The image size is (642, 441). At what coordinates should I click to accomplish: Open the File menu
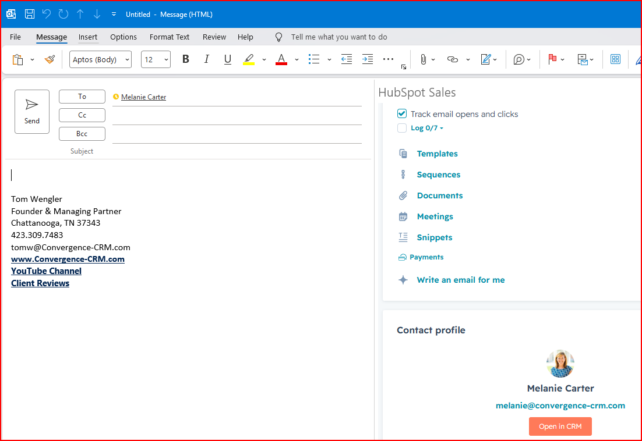pos(15,37)
